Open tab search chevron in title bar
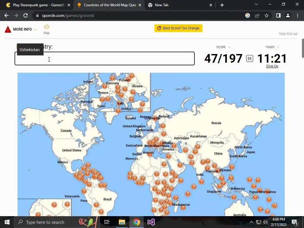Screen dimensions: 304x228 (256, 4)
